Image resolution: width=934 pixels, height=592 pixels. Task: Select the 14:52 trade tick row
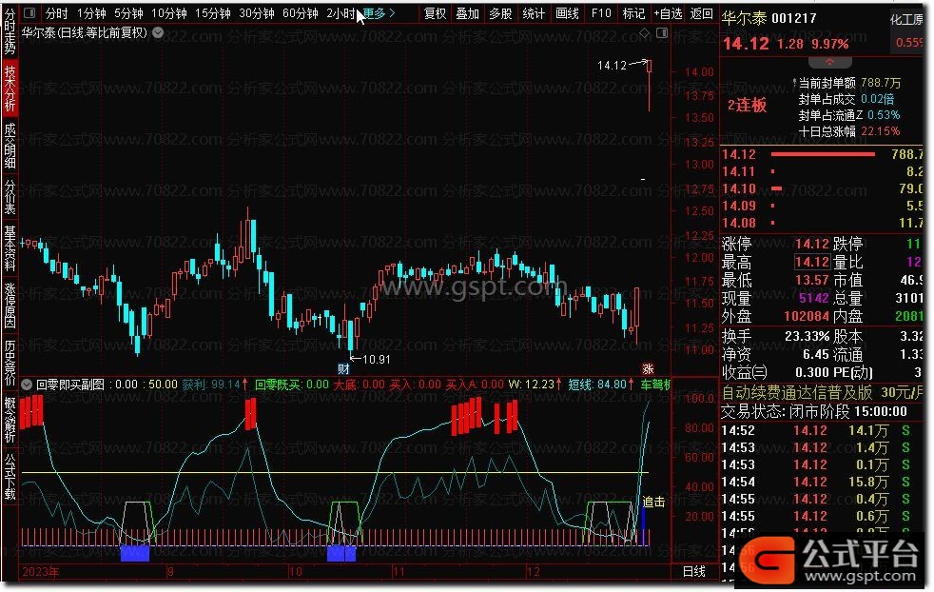[x=822, y=430]
